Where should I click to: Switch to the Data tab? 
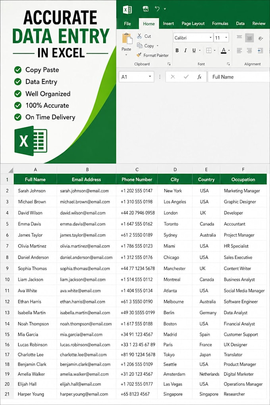[240, 23]
